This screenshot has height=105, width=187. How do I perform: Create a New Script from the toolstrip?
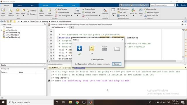[3, 12]
